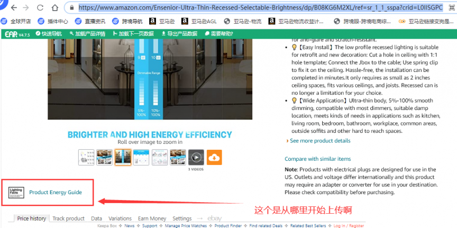Open the 亚马逊 bookmark

click(162, 21)
